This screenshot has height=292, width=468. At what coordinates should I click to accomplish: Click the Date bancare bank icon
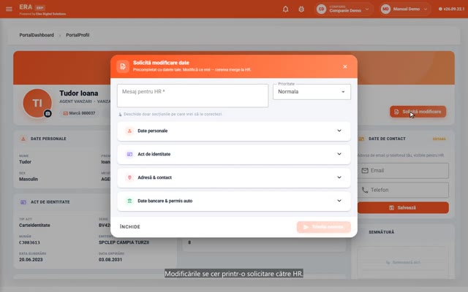point(129,201)
